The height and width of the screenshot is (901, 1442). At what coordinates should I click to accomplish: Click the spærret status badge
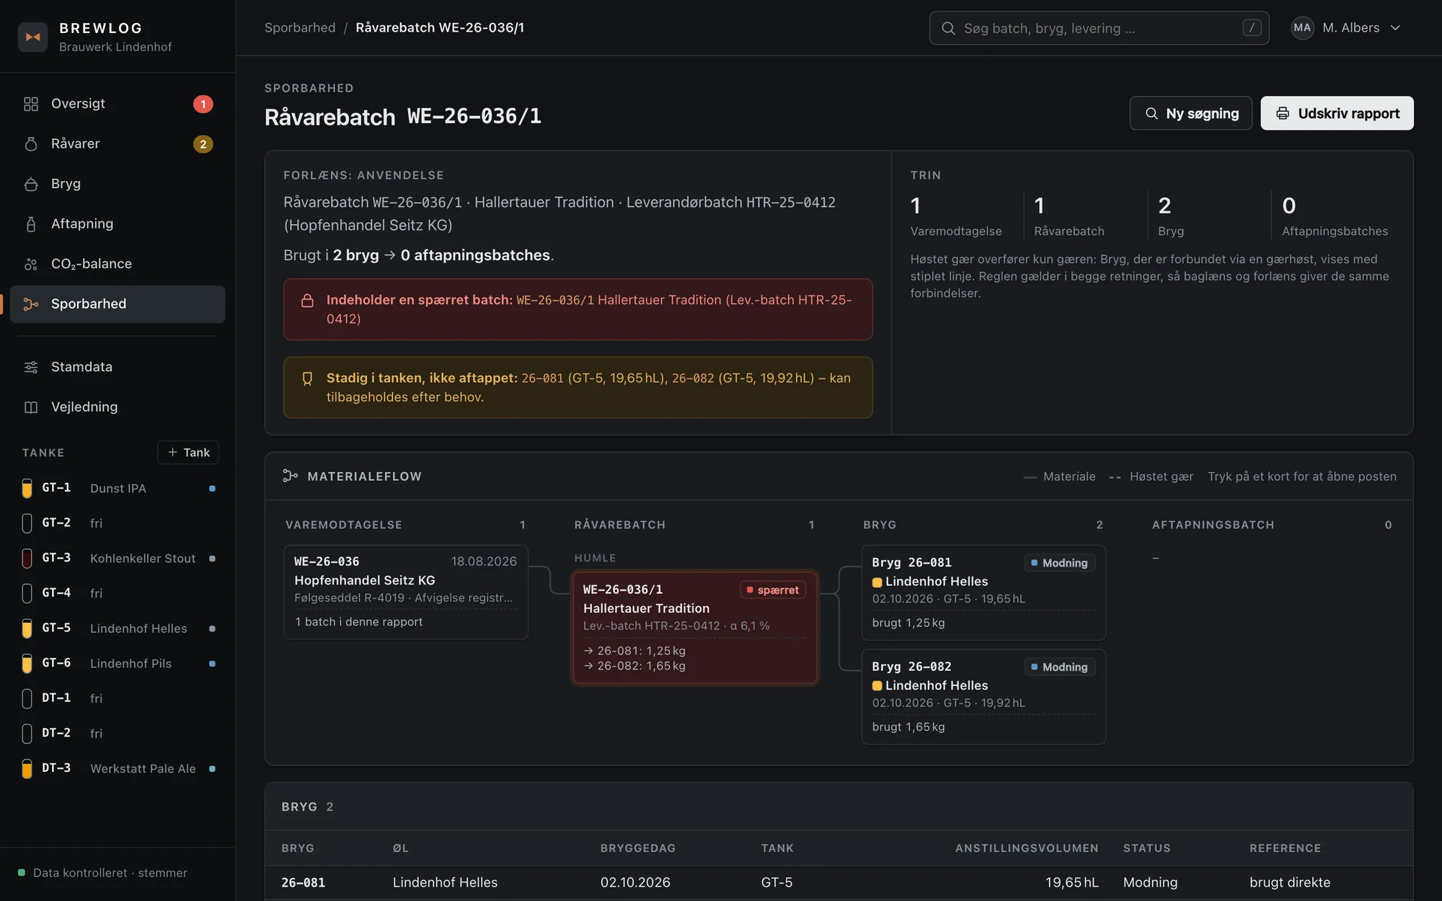click(773, 590)
